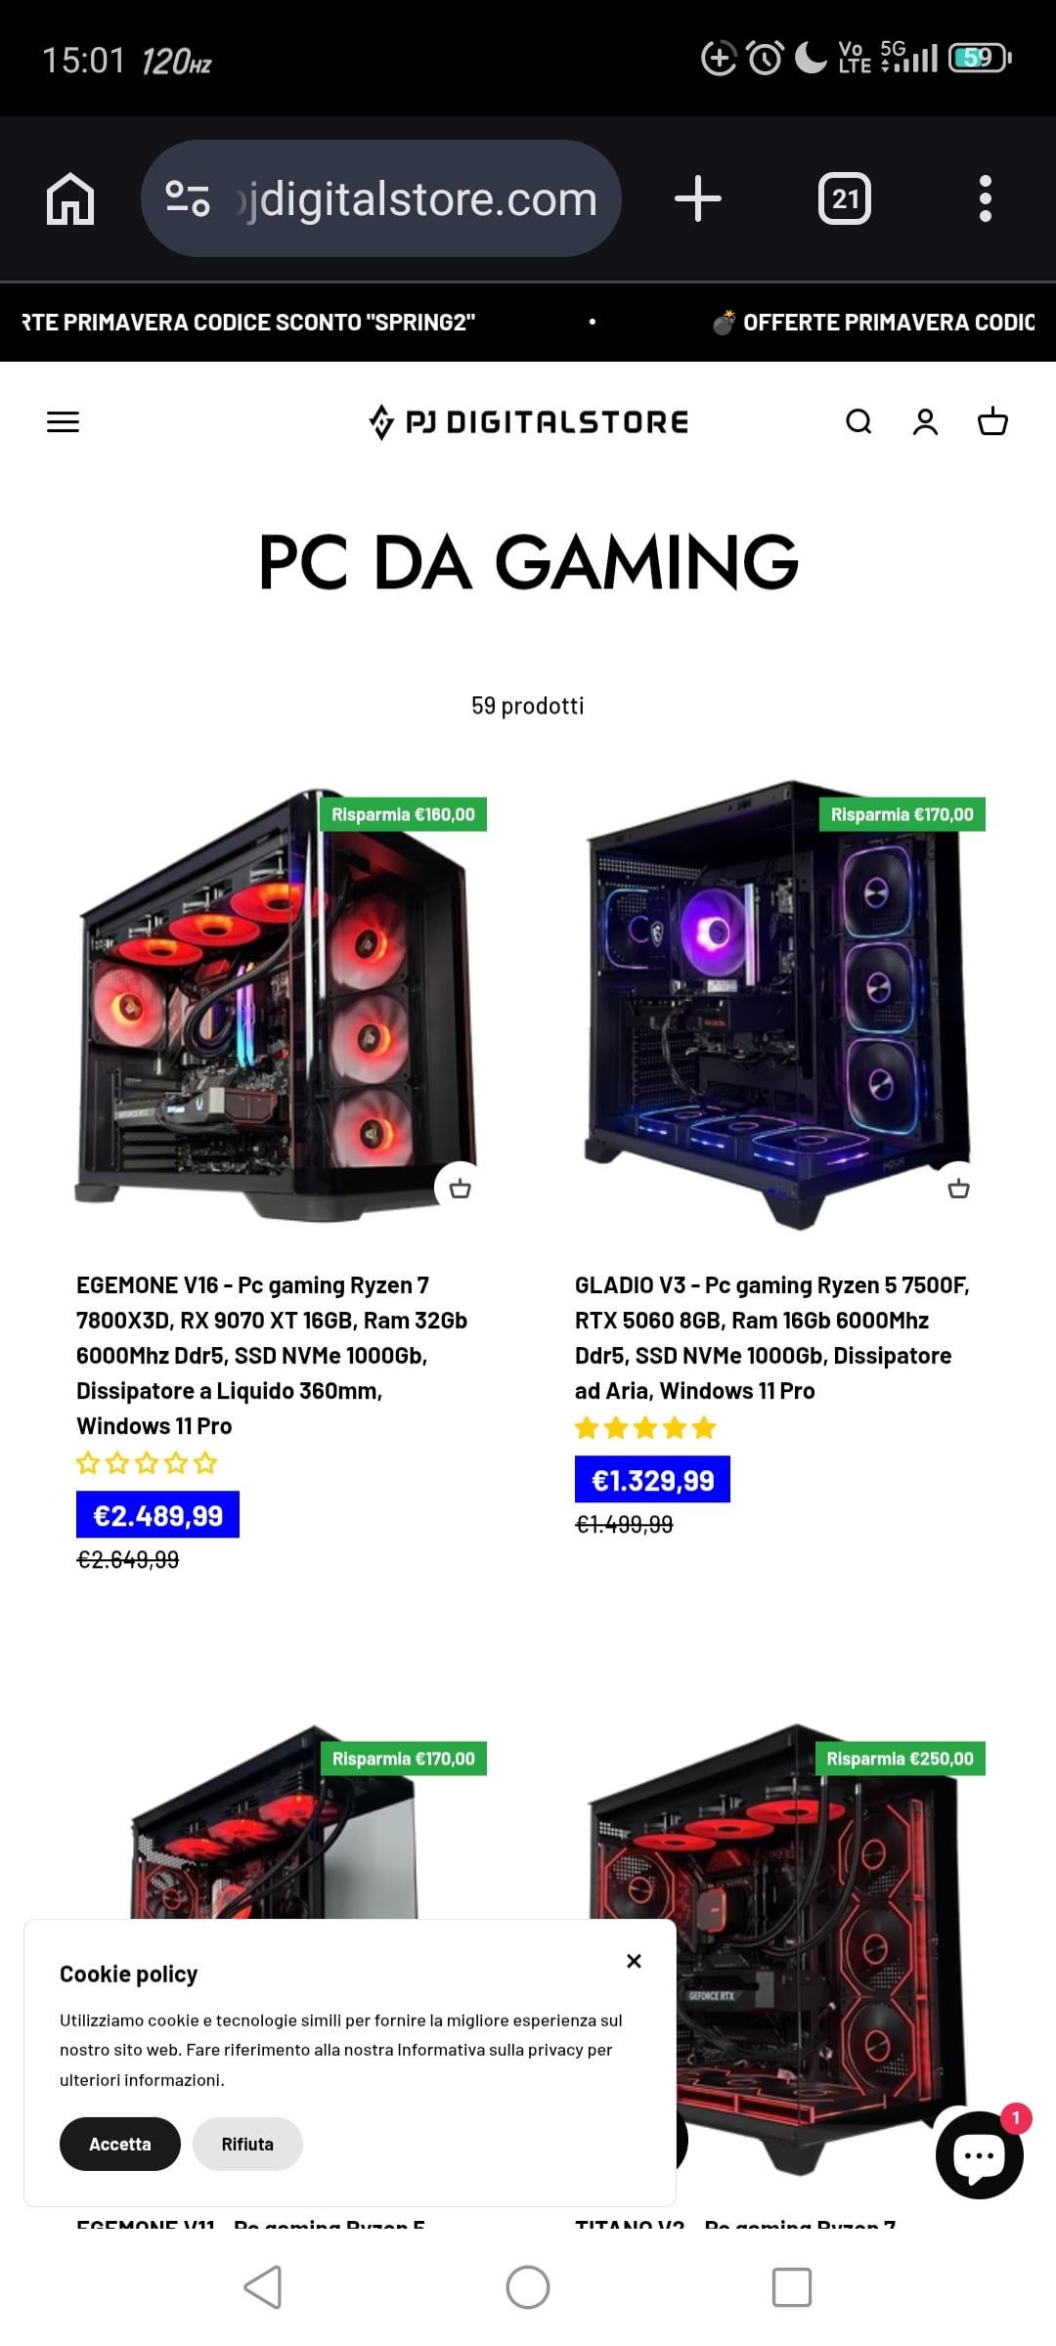Add EGEMONE V16 to cart quickly
The image size is (1056, 2346).
460,1189
